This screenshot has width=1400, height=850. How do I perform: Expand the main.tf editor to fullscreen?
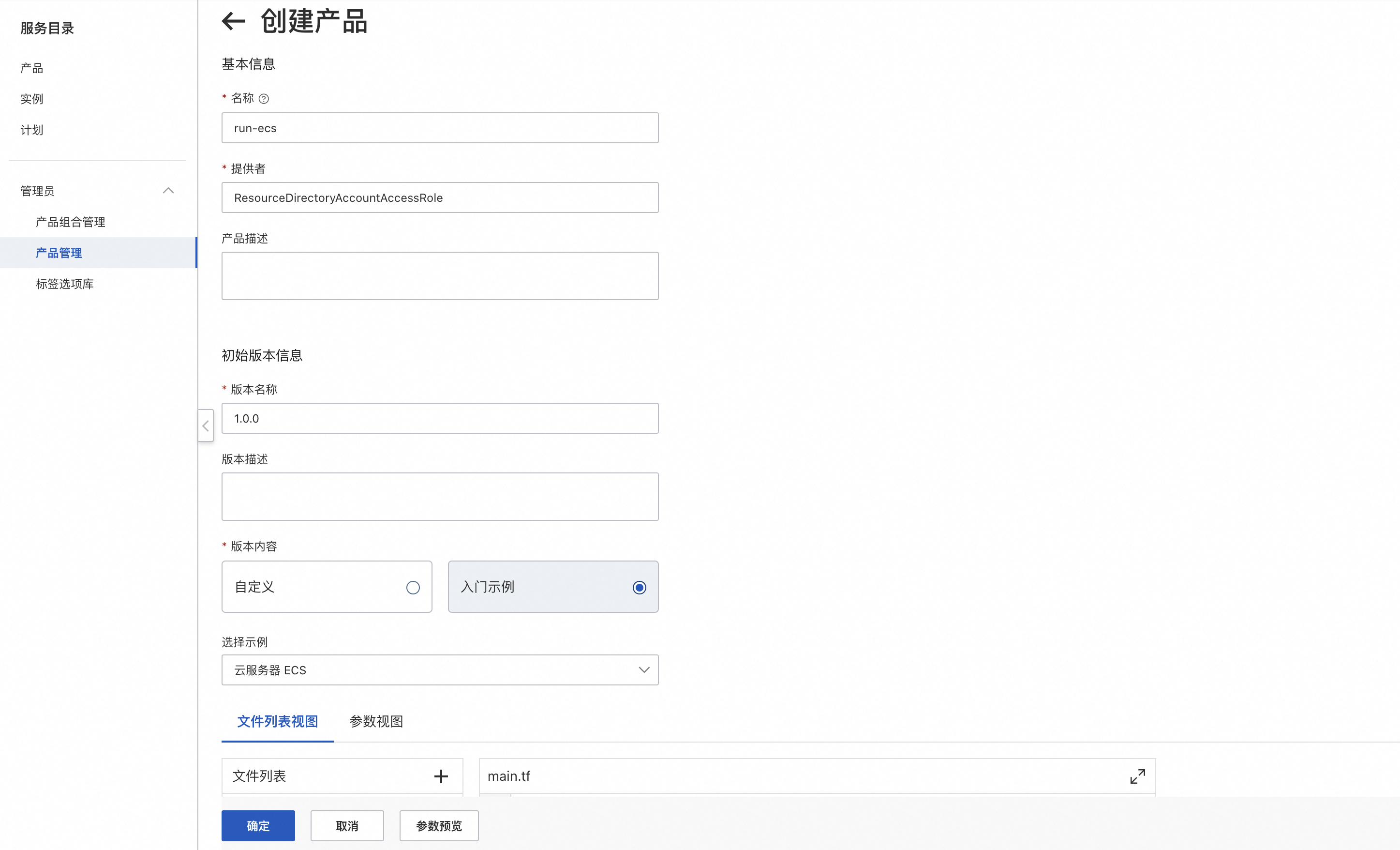[x=1137, y=776]
